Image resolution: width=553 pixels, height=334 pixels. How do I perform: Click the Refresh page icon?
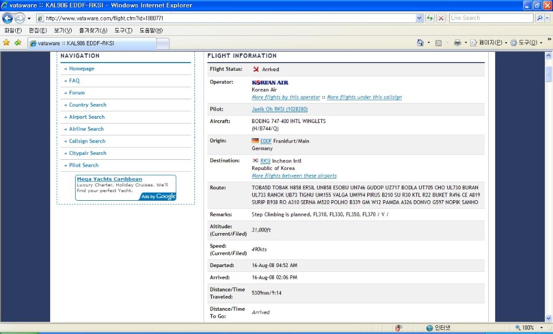tap(430, 18)
